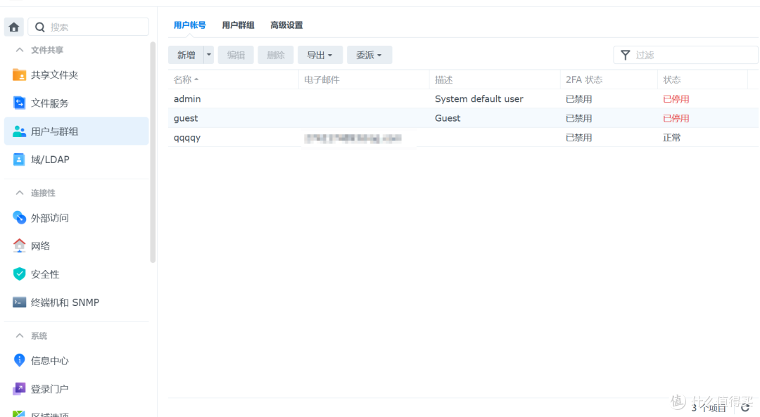Focus the 搜索 search field
This screenshot has width=760, height=417.
click(x=88, y=27)
